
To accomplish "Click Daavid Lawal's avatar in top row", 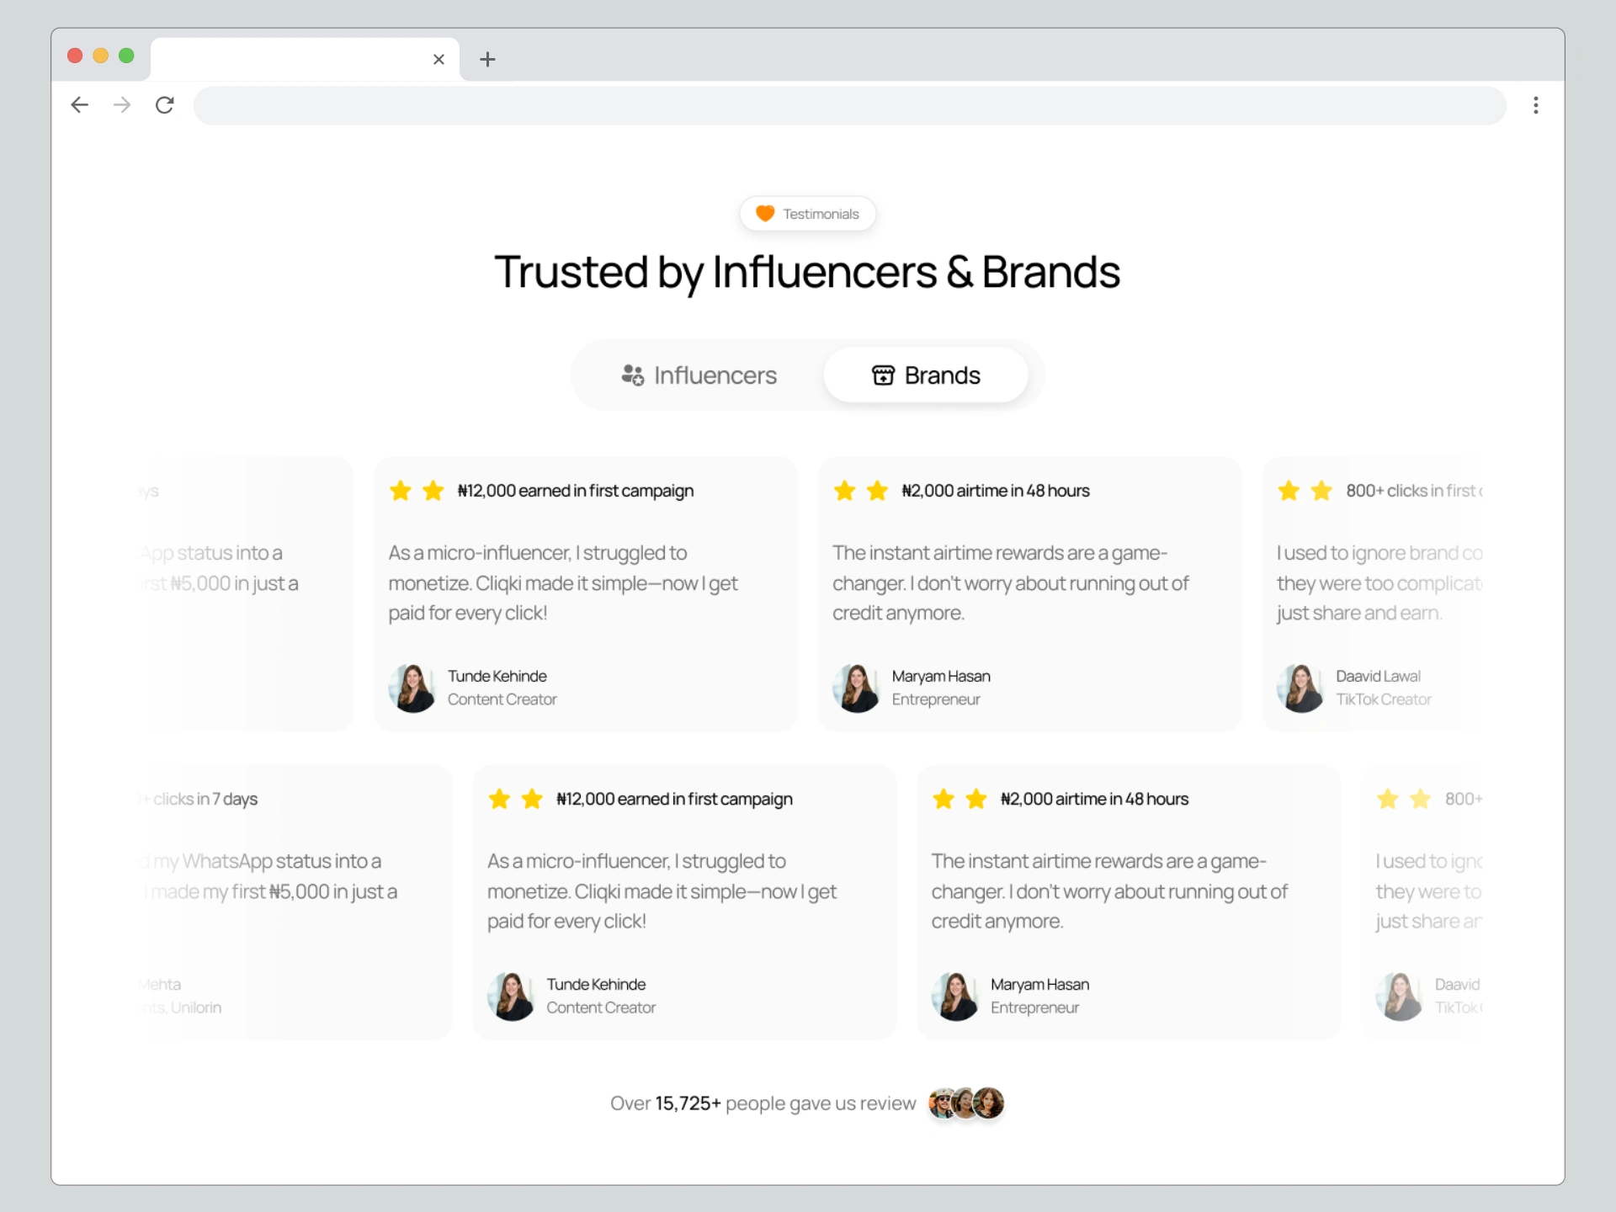I will coord(1300,688).
